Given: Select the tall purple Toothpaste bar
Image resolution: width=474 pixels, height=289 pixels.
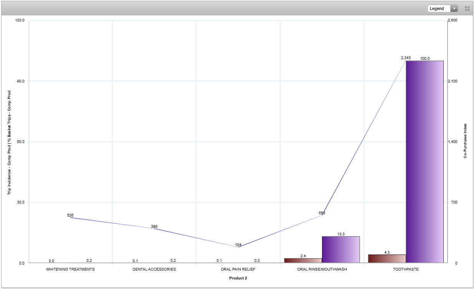Looking at the screenshot, I should point(424,161).
